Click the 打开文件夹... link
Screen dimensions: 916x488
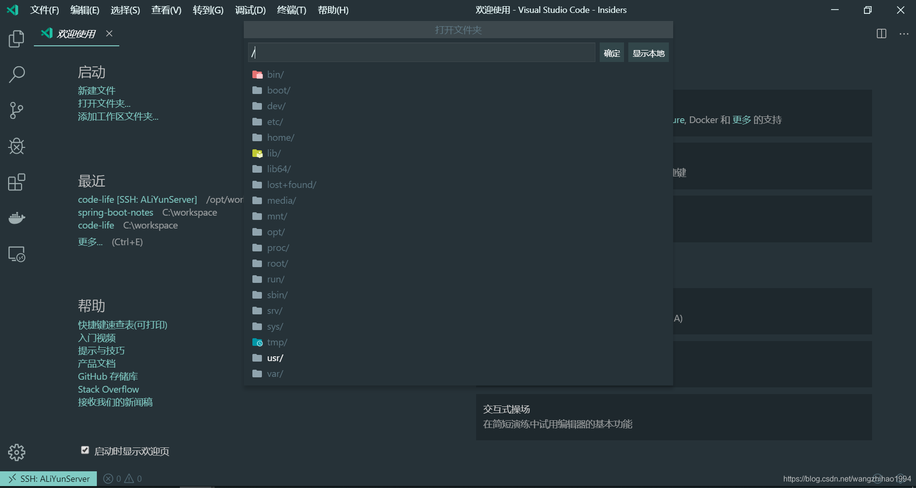(104, 104)
